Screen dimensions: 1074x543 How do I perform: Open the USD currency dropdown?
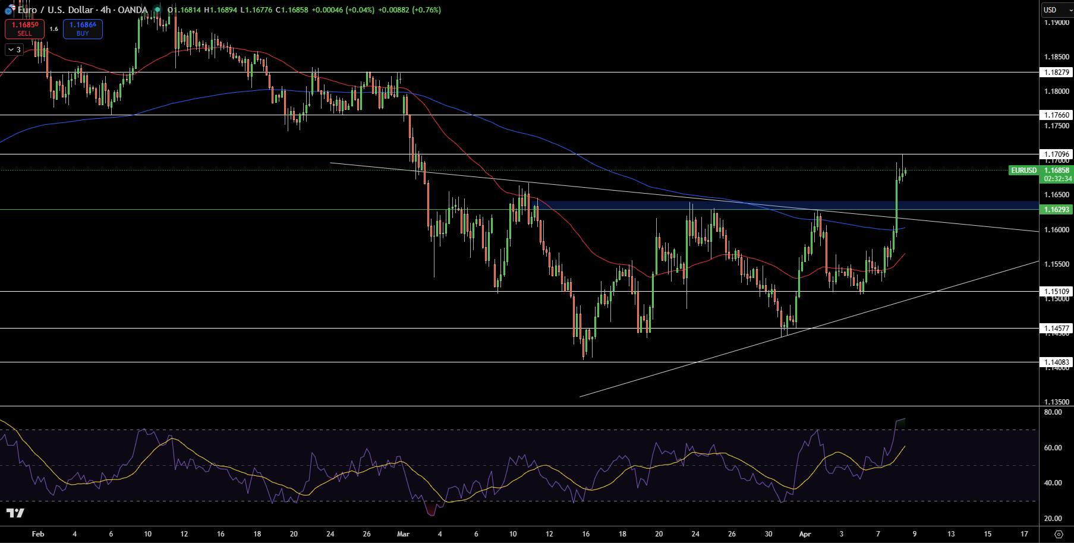coord(1057,10)
